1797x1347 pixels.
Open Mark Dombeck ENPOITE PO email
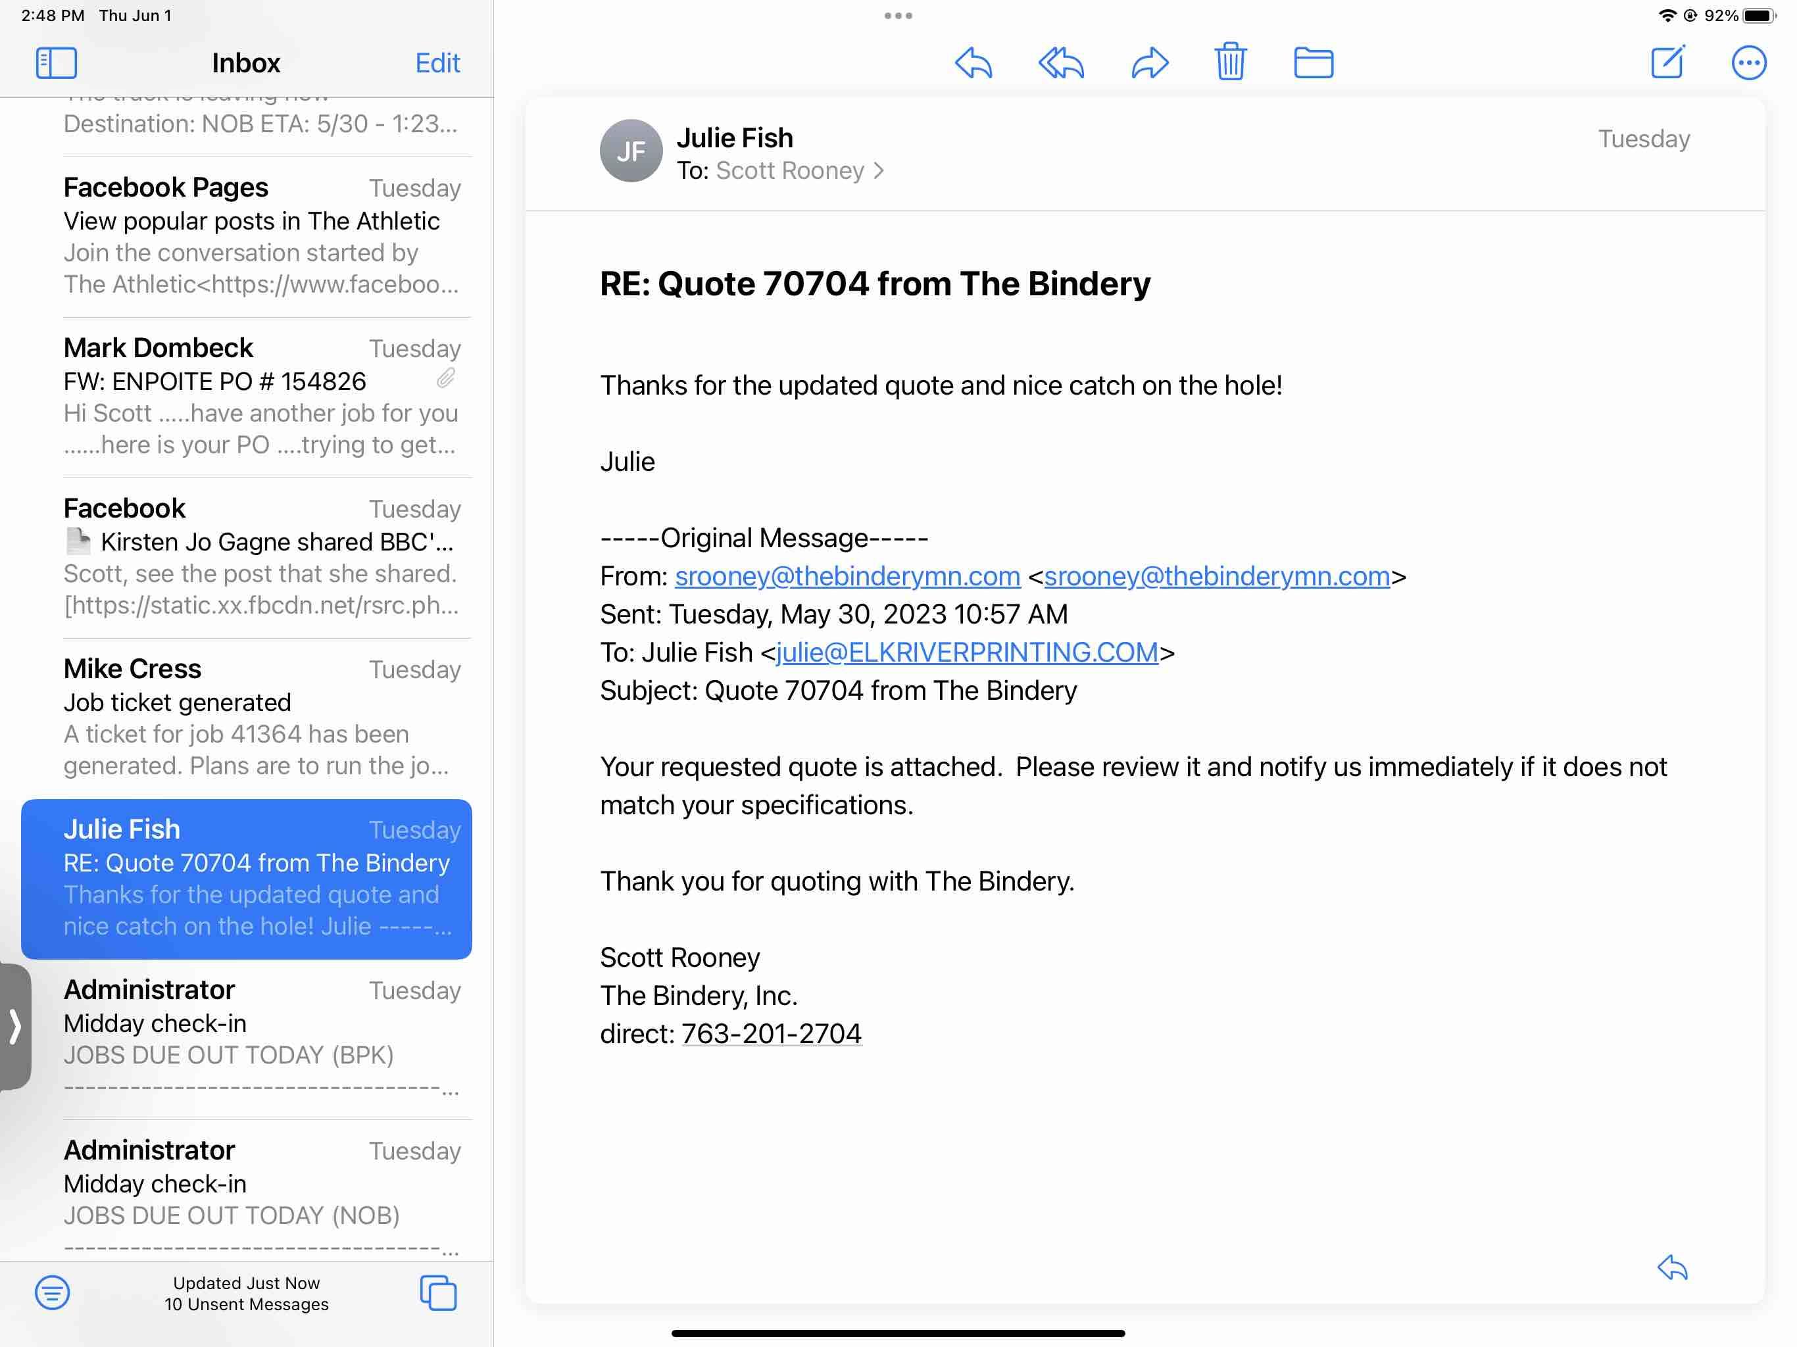point(262,397)
